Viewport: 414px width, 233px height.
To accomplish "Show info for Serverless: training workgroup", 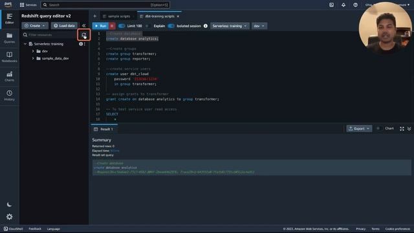I will pyautogui.click(x=81, y=44).
